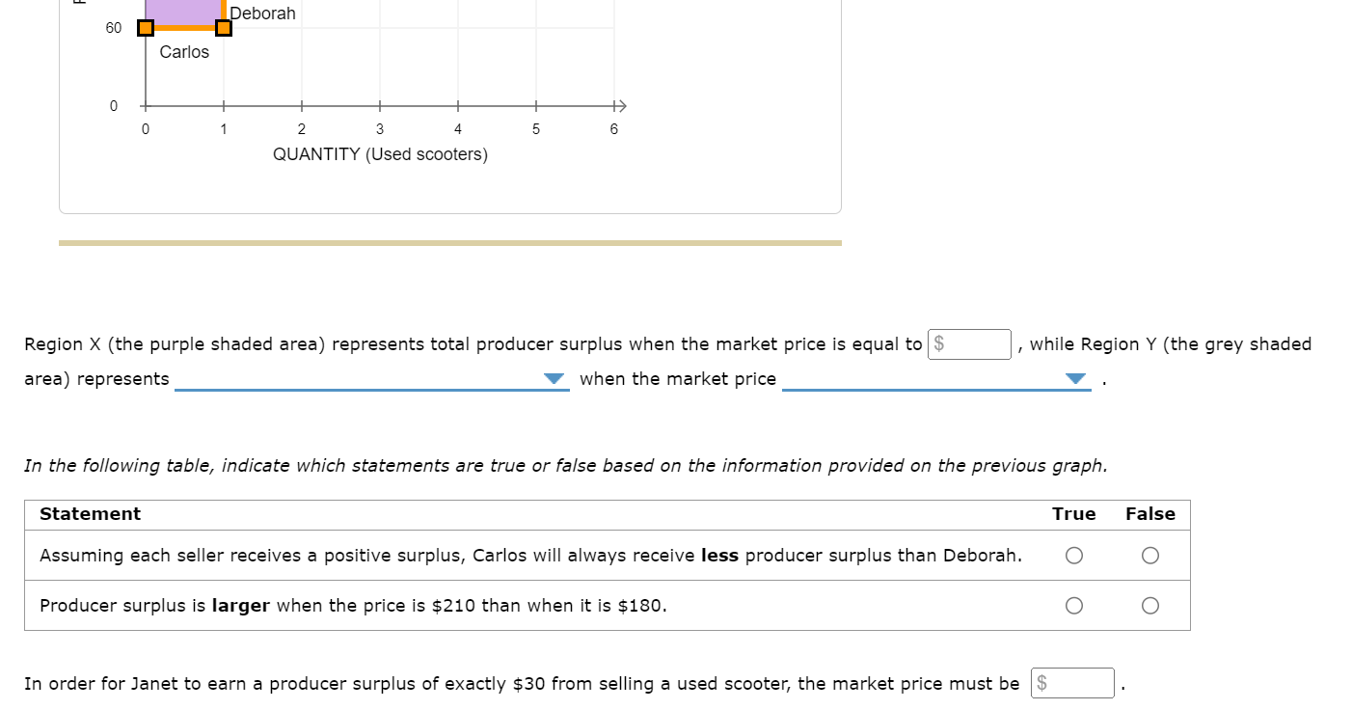Click the purple shaded Region X area
Screen dimensions: 1352x710
coord(183,12)
